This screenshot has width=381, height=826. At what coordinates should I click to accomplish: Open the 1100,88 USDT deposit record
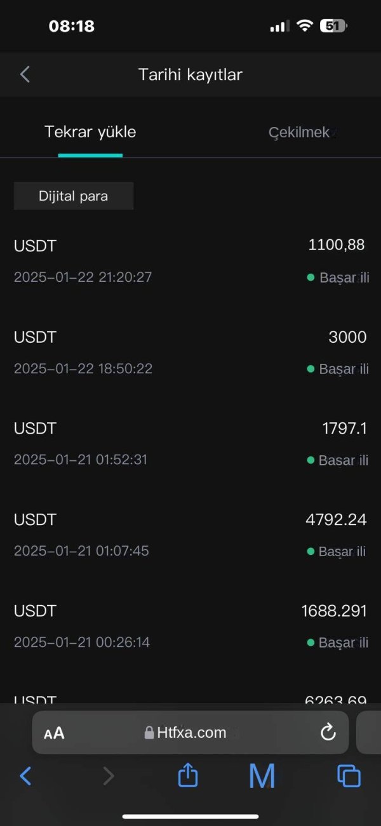190,260
